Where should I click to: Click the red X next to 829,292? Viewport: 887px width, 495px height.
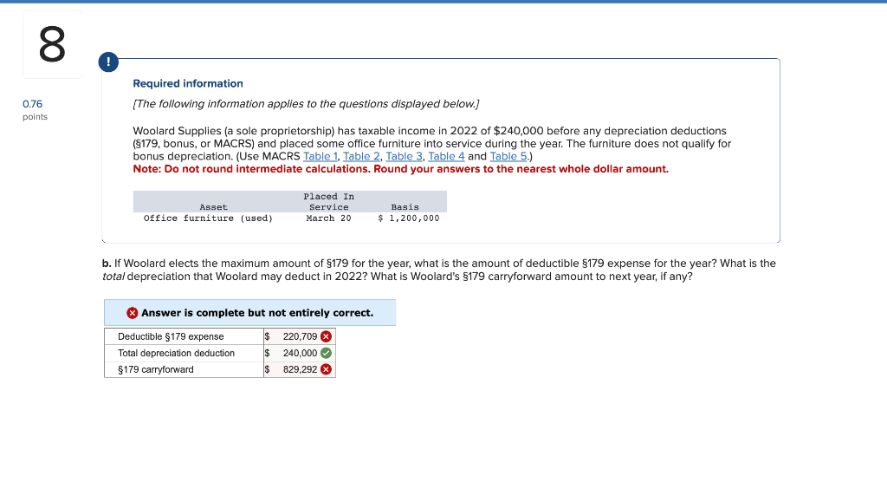pyautogui.click(x=326, y=369)
